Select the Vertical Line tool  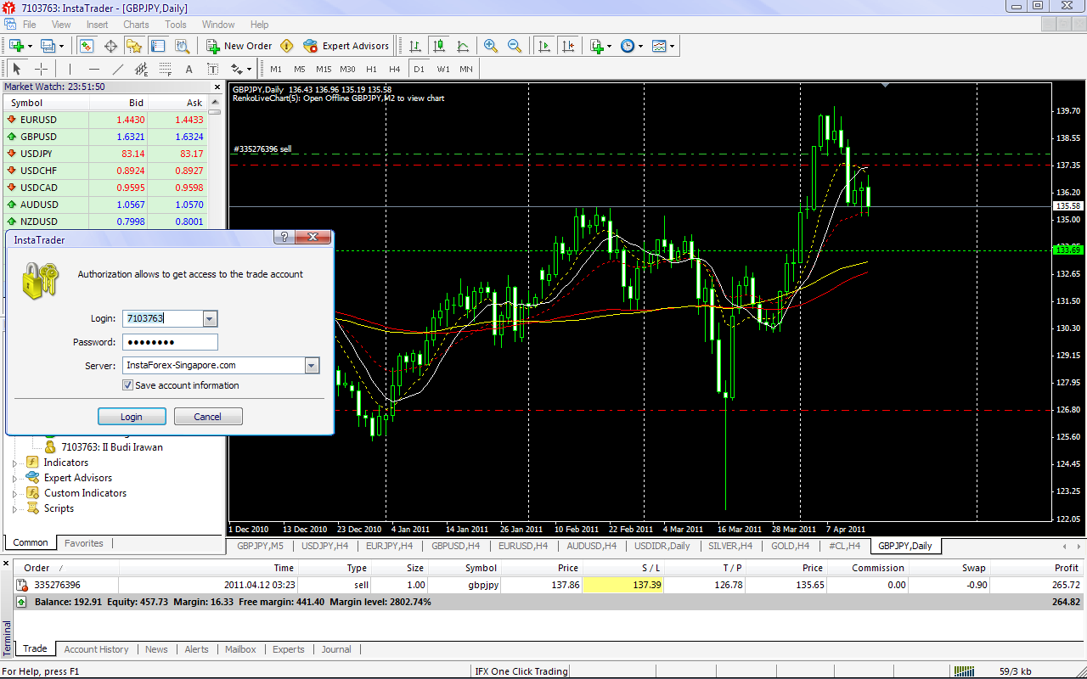[x=70, y=69]
